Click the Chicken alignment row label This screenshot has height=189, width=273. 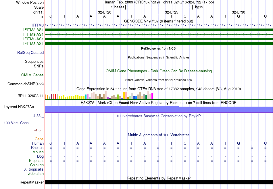[37, 165]
